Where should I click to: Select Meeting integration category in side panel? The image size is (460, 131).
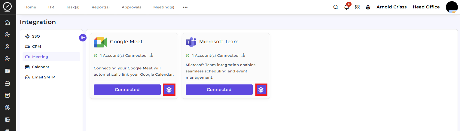click(51, 57)
